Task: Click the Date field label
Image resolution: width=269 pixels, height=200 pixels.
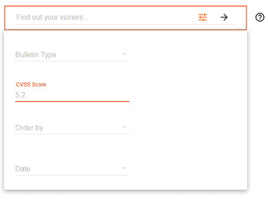Action: (x=23, y=169)
